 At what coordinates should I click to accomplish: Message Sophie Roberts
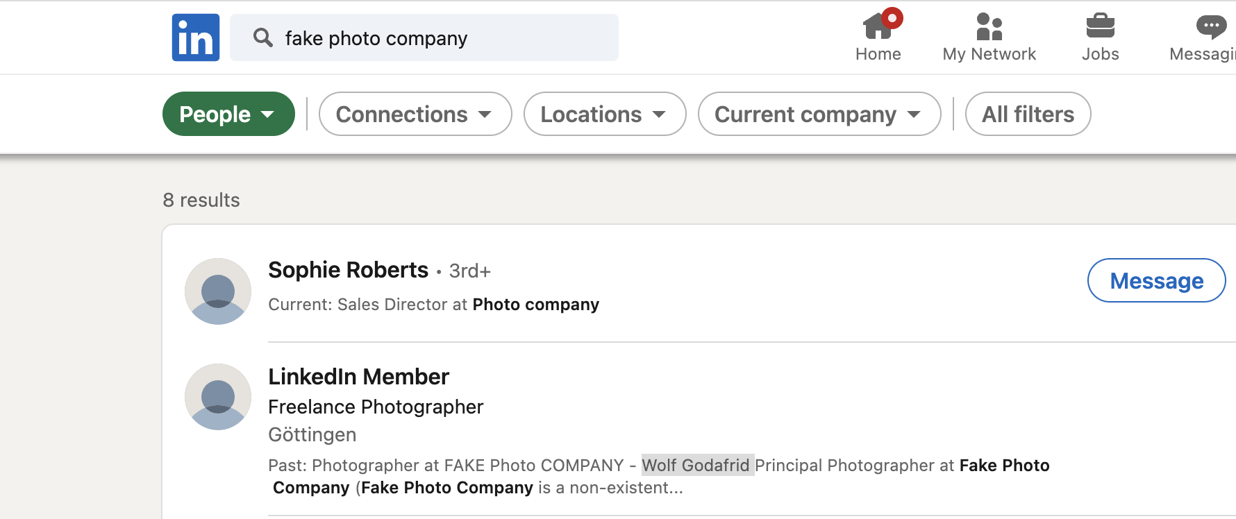pos(1156,280)
